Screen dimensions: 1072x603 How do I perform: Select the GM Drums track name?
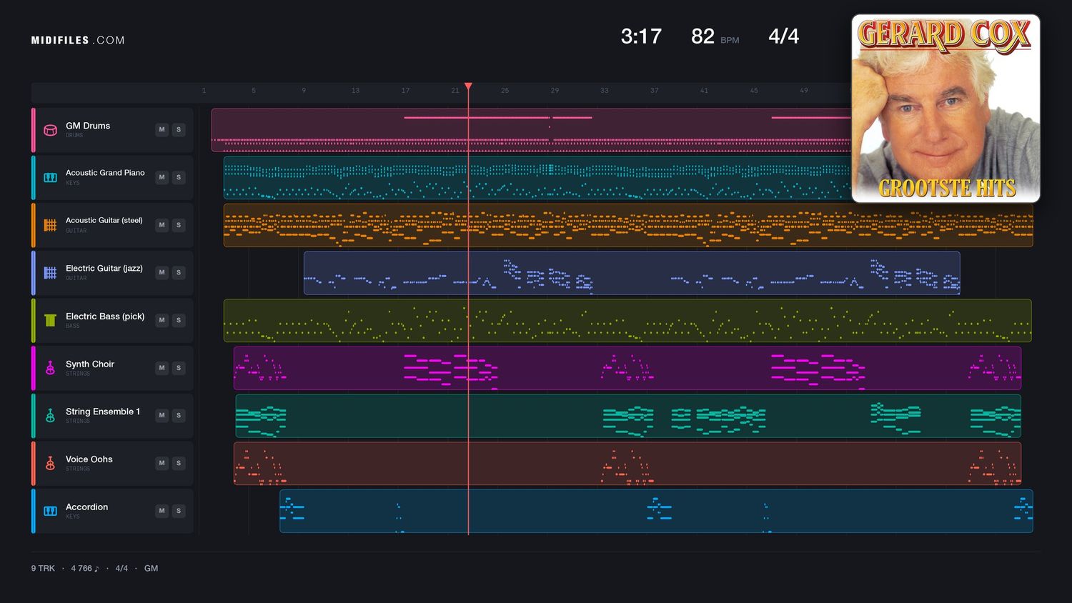click(x=88, y=126)
